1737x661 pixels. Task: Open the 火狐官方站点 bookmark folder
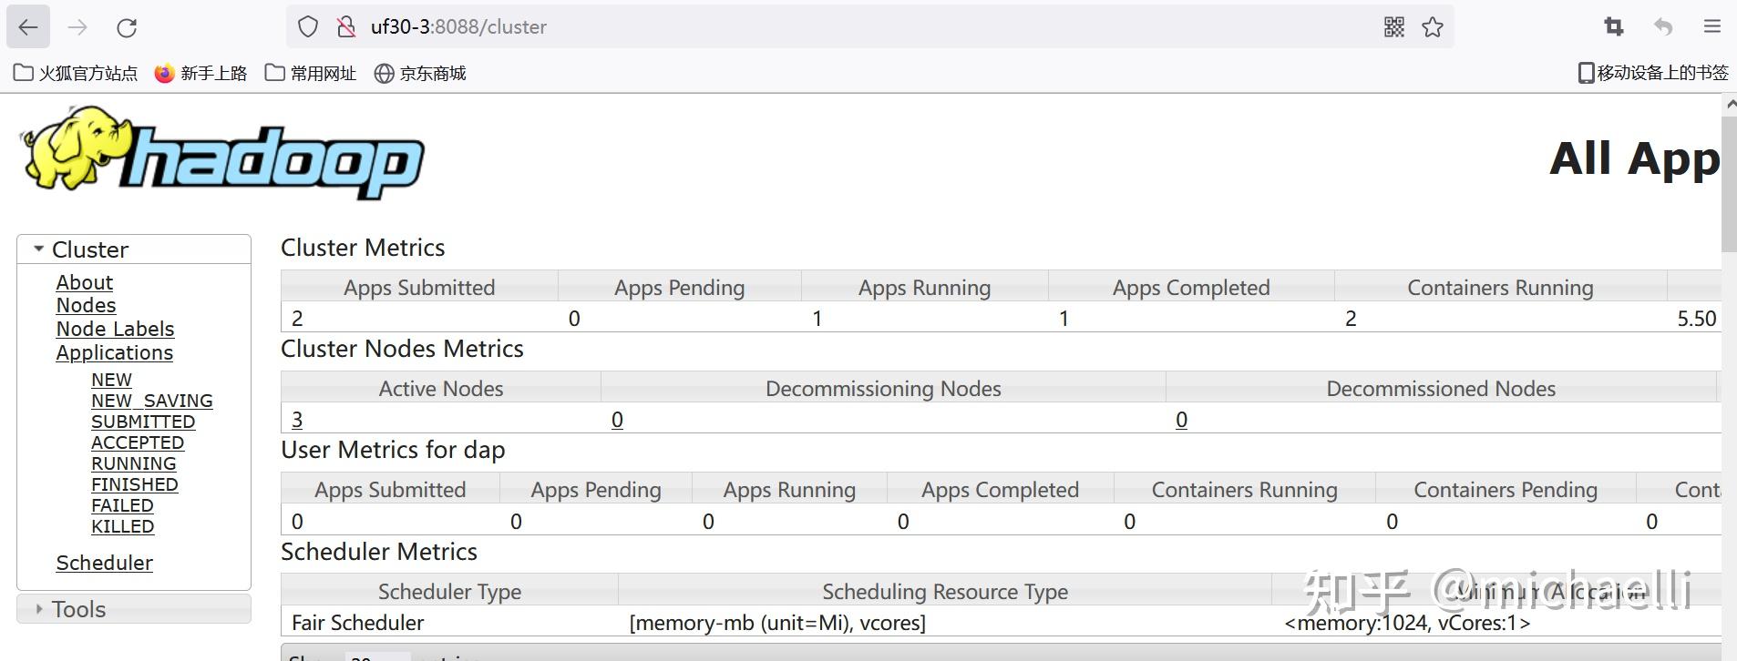76,73
